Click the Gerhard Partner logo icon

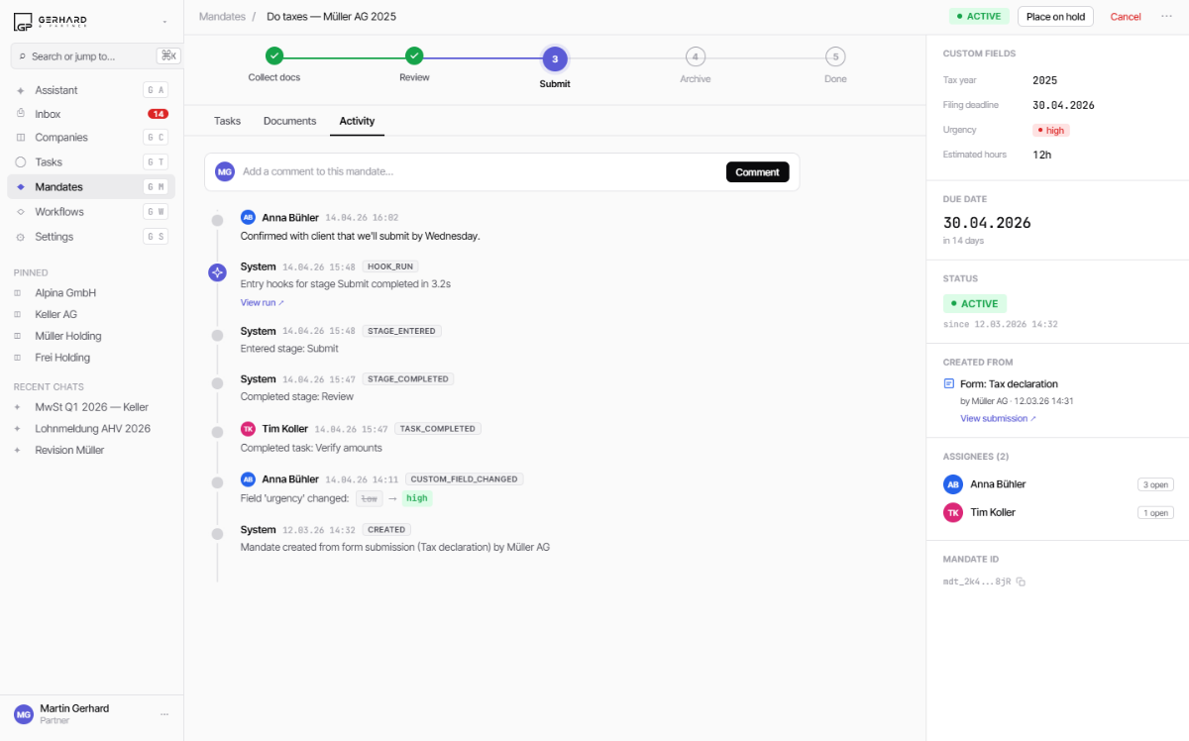coord(24,21)
